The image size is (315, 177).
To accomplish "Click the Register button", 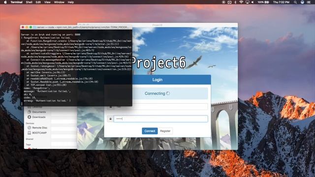I will tap(165, 131).
